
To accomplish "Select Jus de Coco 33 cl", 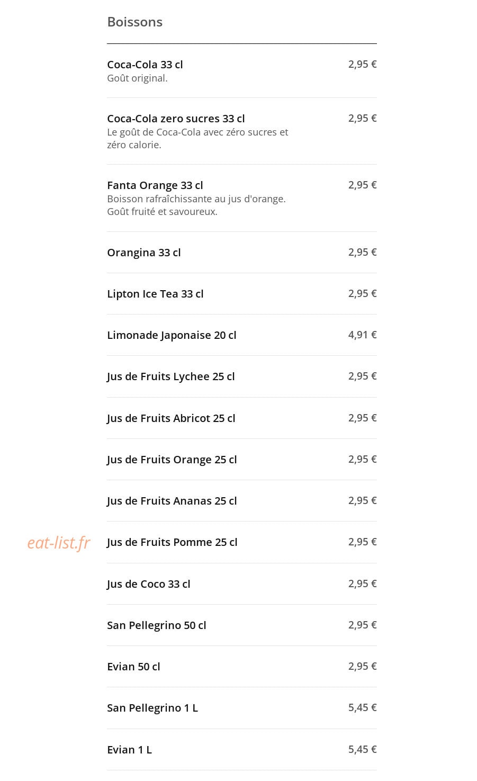I will pyautogui.click(x=241, y=584).
